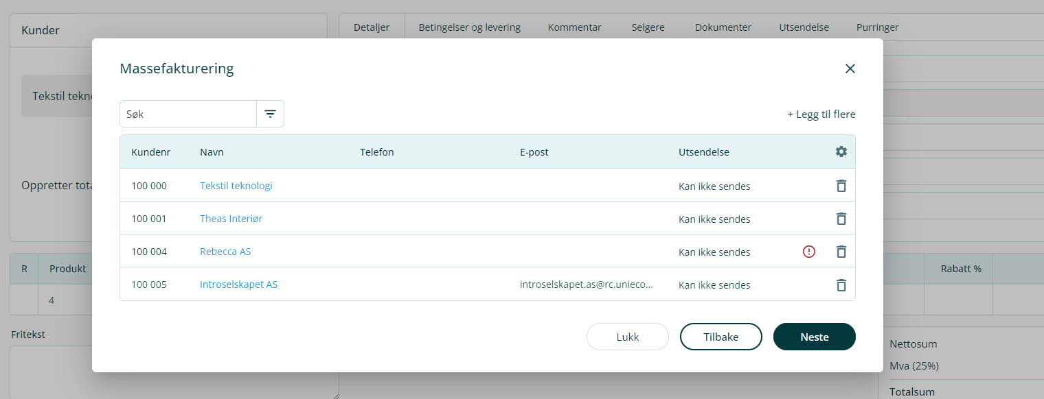Image resolution: width=1044 pixels, height=399 pixels.
Task: Open Rebecca AS customer link
Action: point(225,252)
